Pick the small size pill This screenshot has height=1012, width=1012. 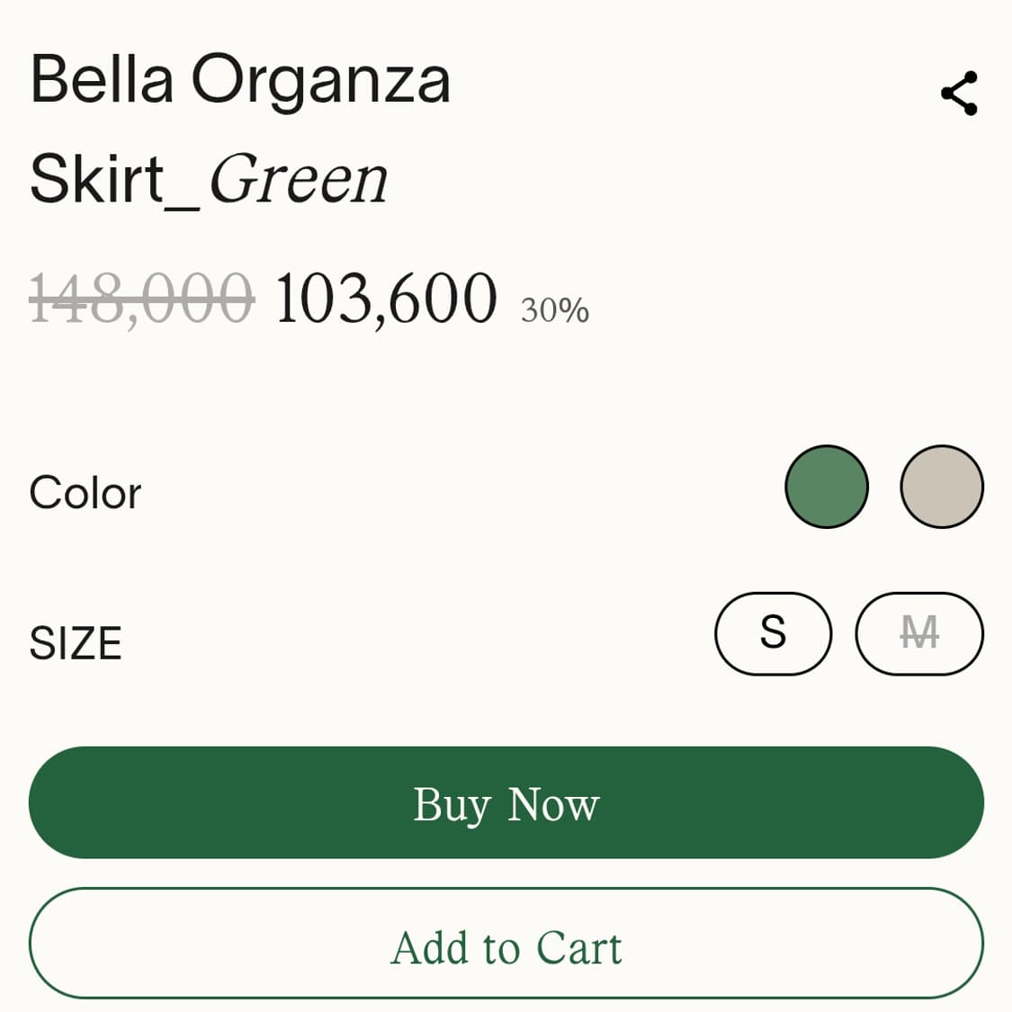click(773, 633)
